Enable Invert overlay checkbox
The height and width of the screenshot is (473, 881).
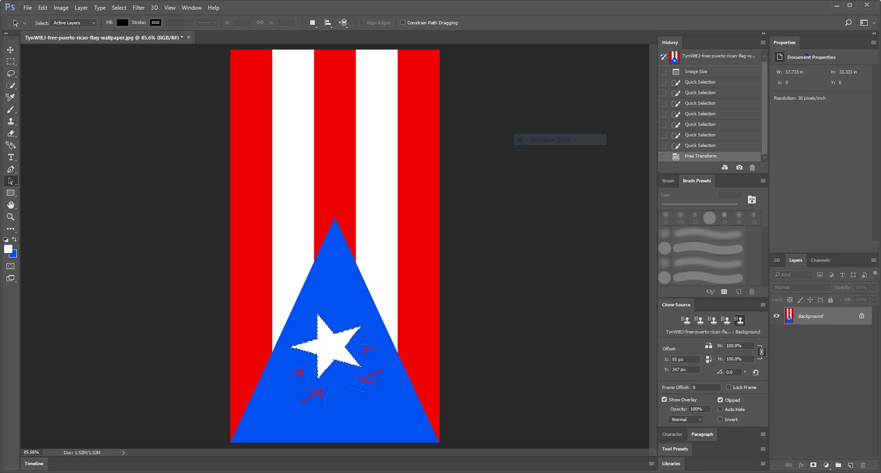click(x=720, y=419)
